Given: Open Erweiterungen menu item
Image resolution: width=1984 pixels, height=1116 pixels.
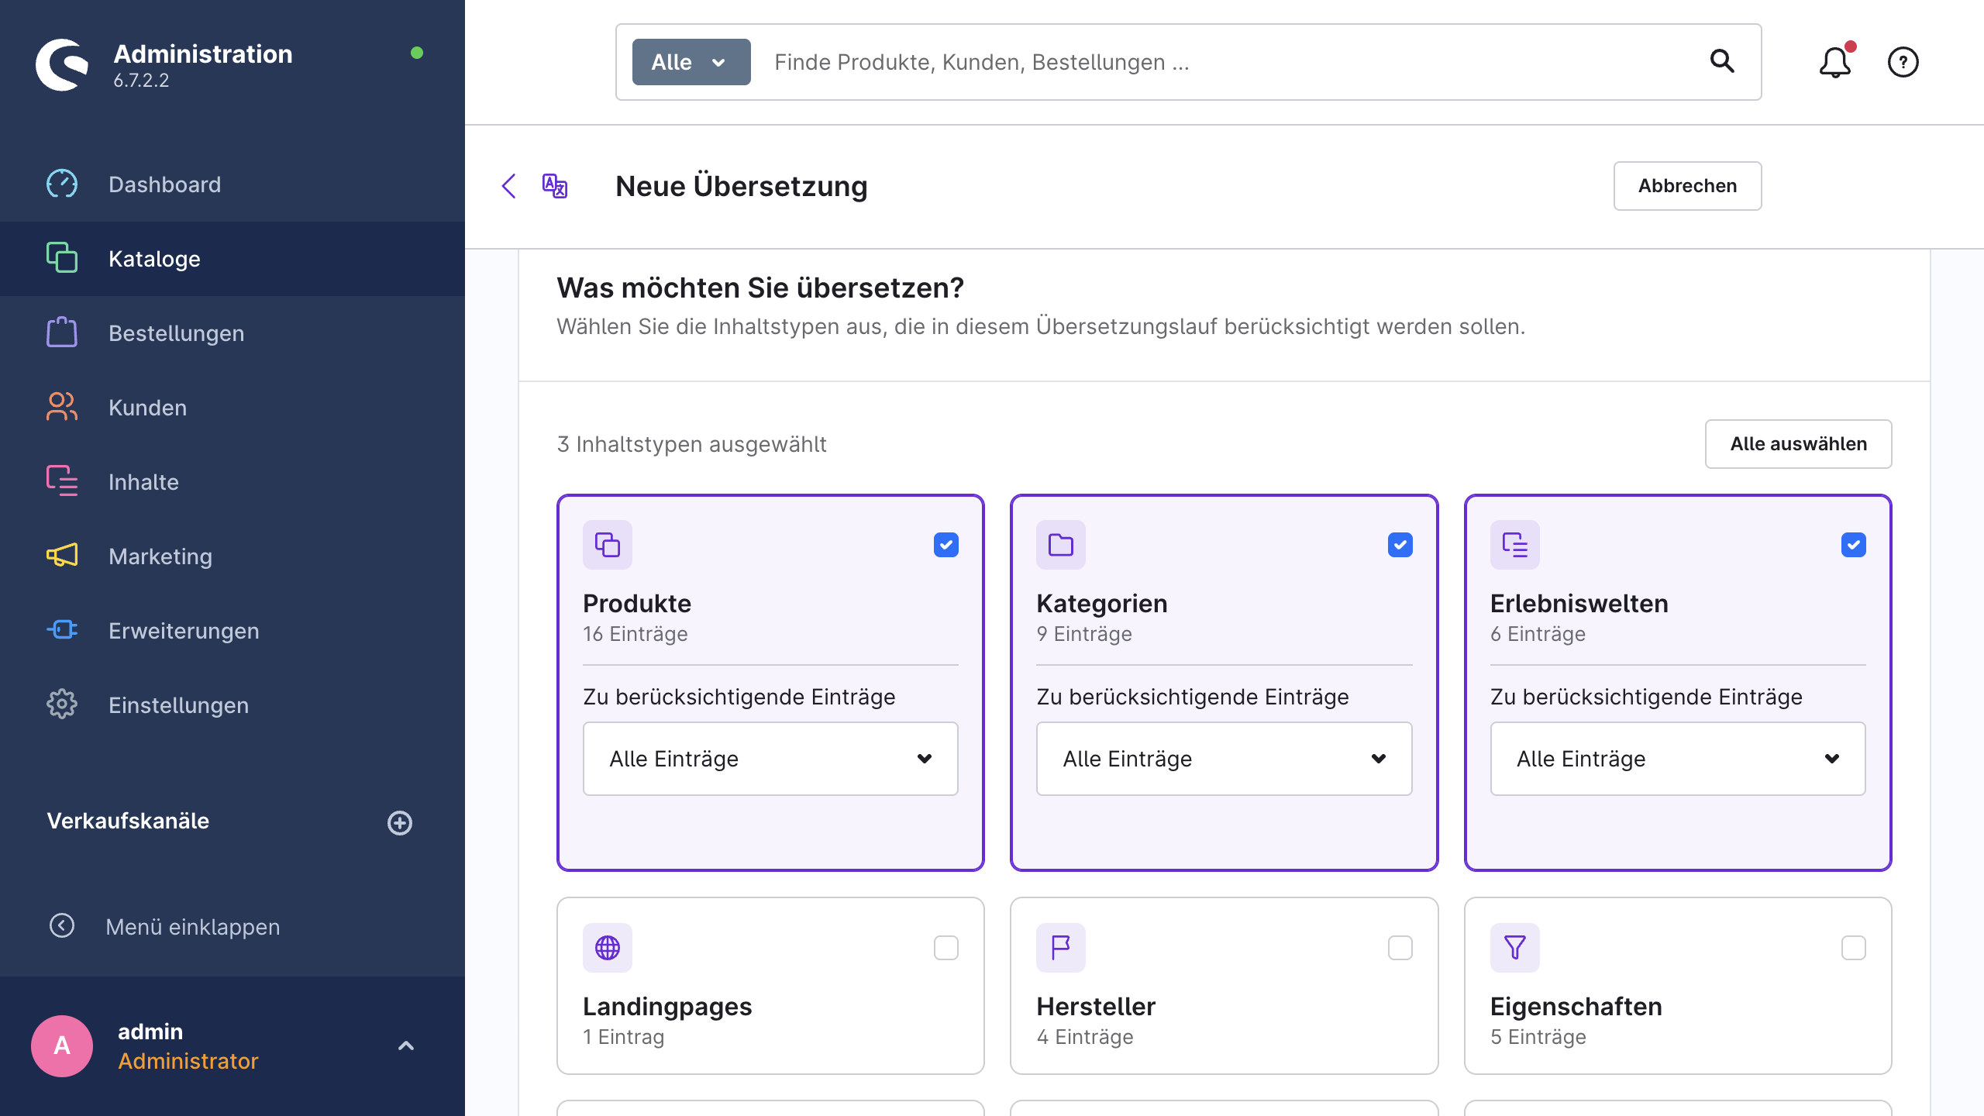Looking at the screenshot, I should coord(232,631).
